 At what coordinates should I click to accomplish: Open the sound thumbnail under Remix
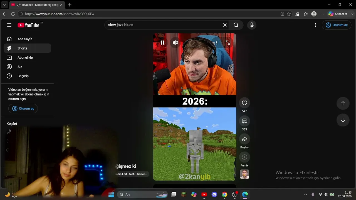[x=244, y=174]
